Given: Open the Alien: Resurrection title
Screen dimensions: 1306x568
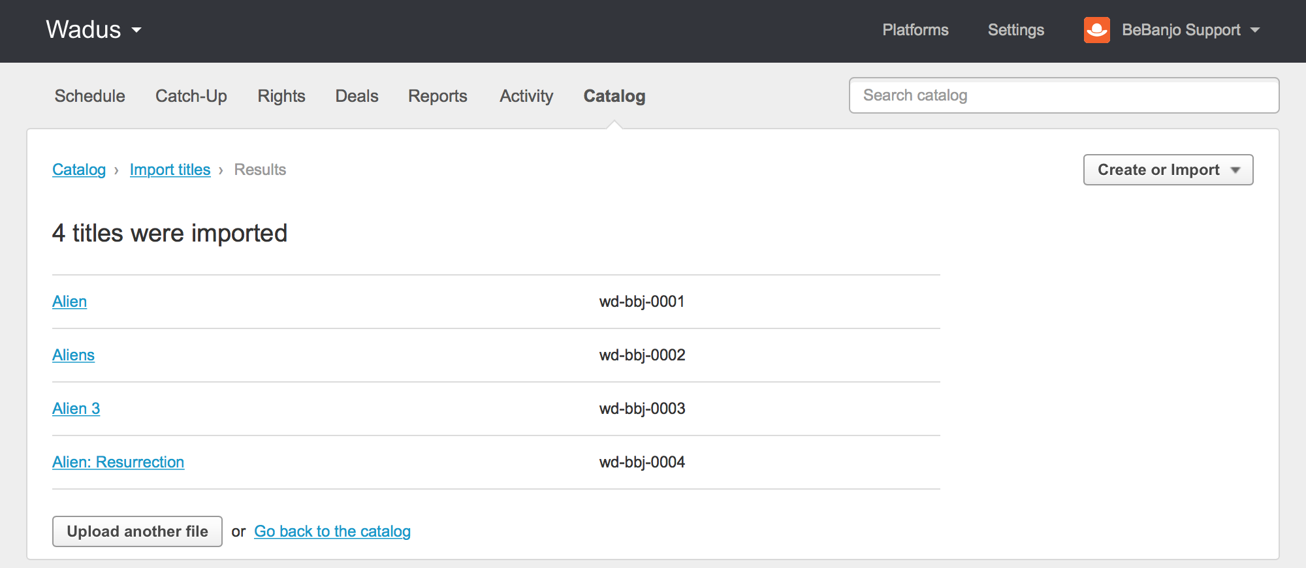Looking at the screenshot, I should pos(118,462).
